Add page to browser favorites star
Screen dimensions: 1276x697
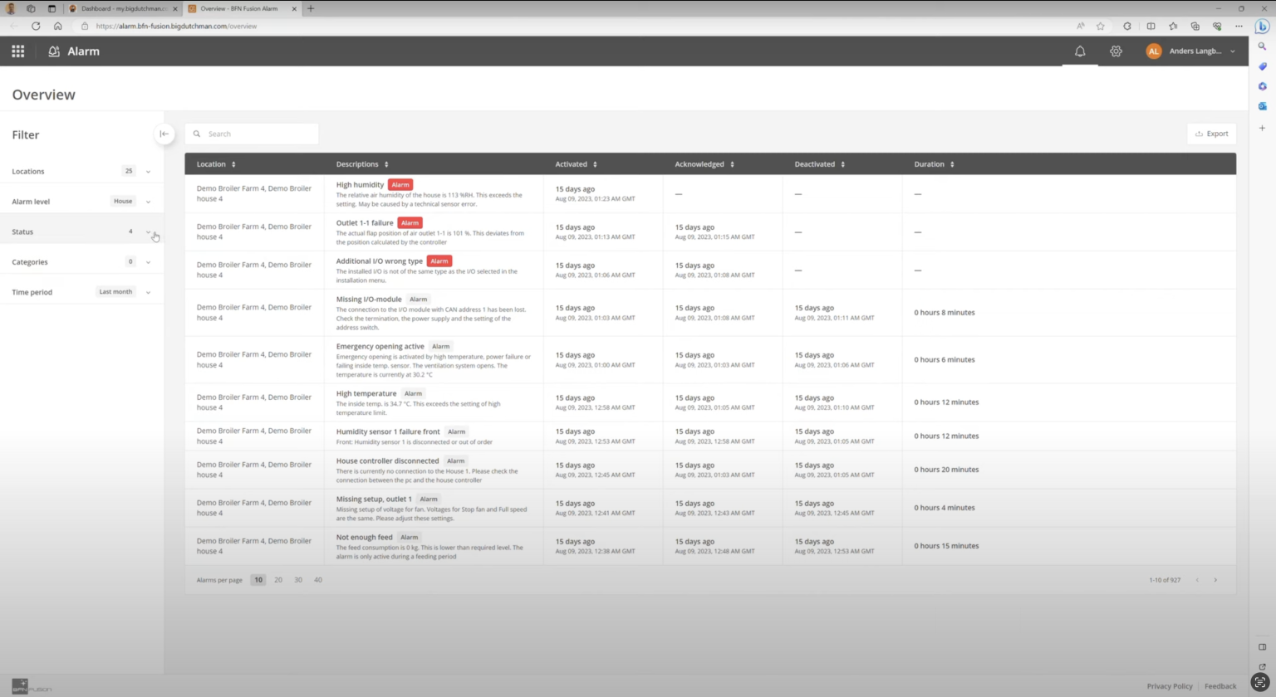1101,26
